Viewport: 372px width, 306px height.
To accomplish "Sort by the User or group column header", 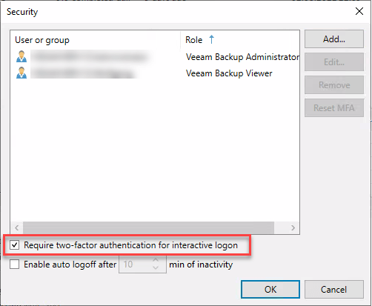I will [96, 40].
